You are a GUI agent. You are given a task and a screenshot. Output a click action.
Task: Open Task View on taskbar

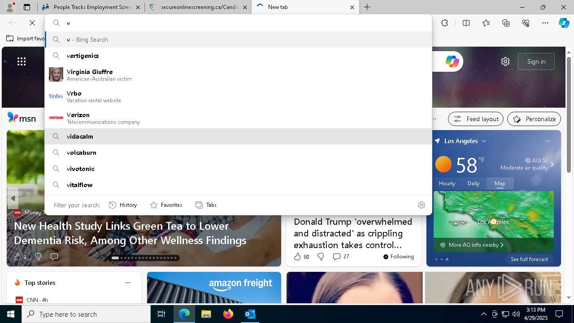pos(161,314)
